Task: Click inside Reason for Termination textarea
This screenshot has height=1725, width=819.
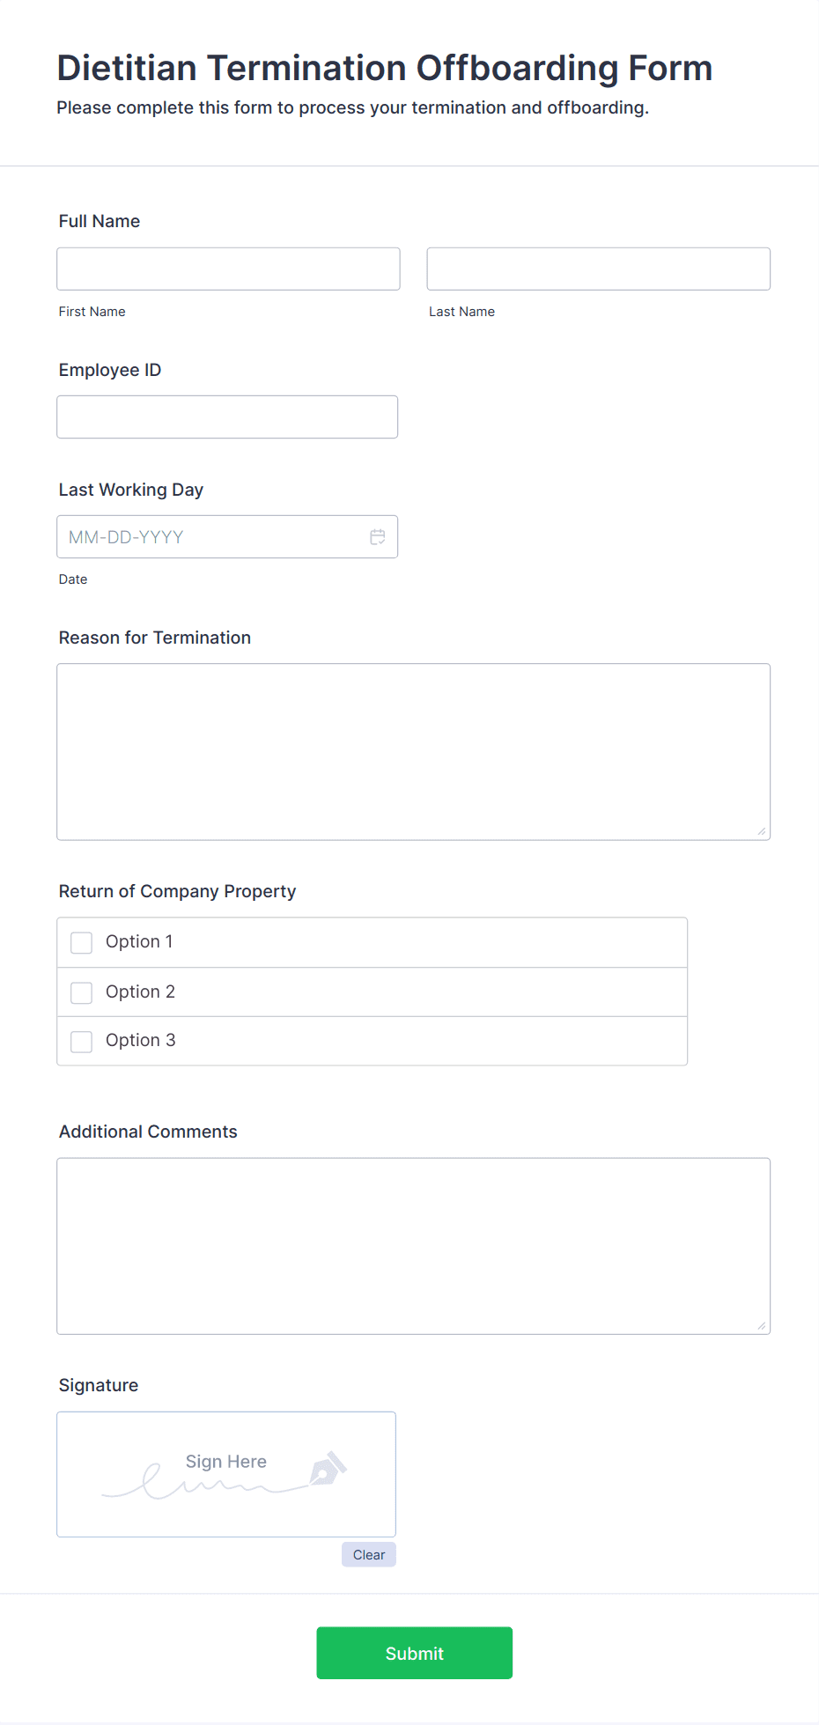Action: coord(414,752)
